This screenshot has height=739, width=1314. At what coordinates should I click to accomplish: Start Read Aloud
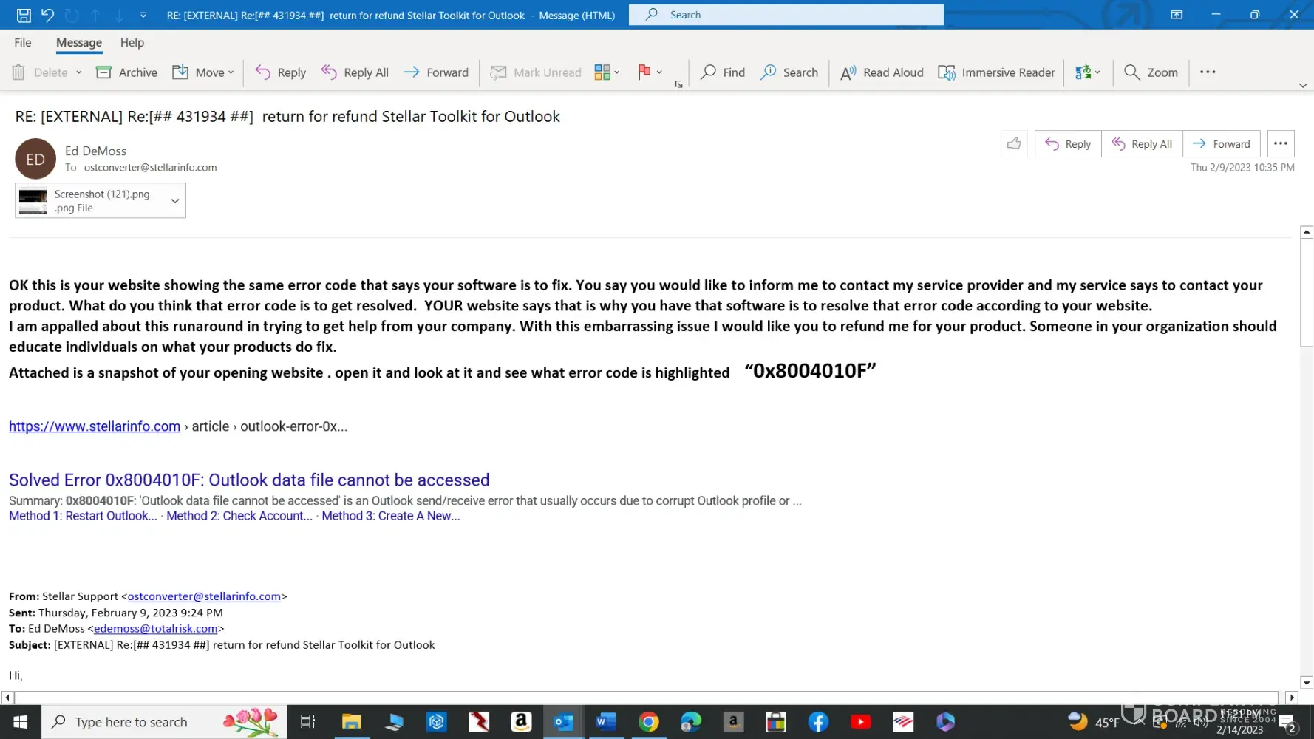click(x=882, y=72)
